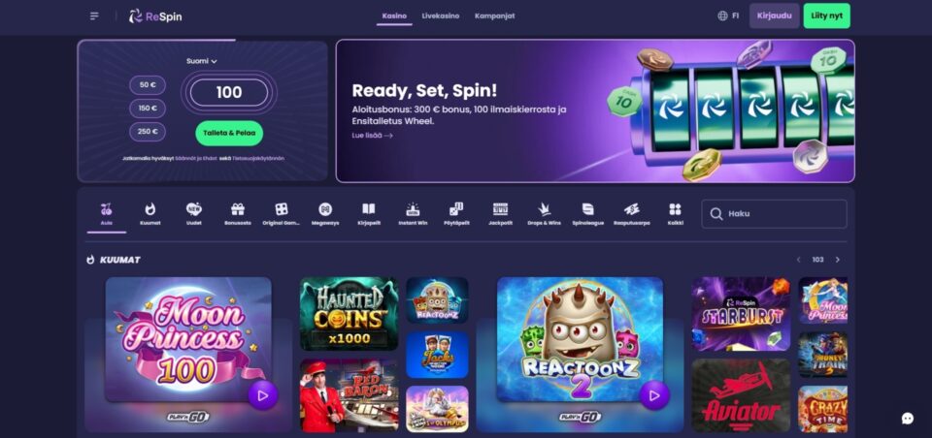Open the hamburger menu icon

click(x=94, y=16)
